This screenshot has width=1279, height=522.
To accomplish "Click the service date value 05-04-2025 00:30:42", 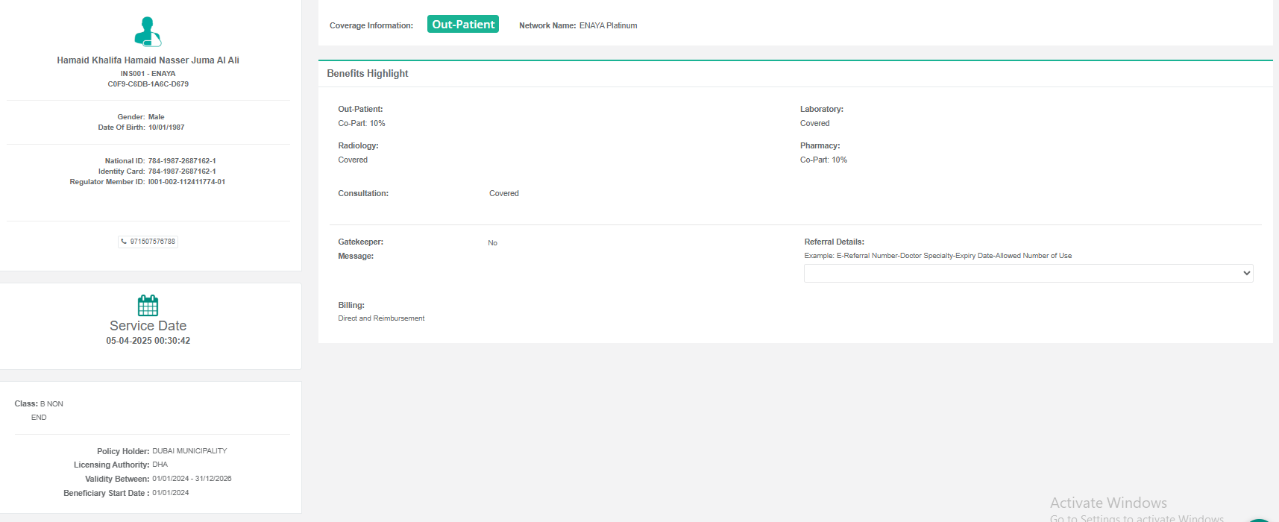I will pyautogui.click(x=148, y=341).
